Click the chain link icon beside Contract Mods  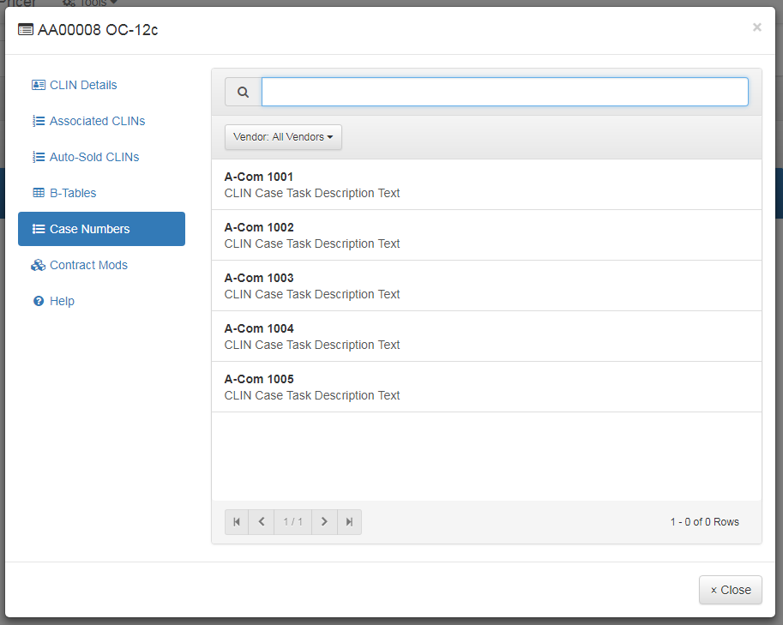(39, 264)
